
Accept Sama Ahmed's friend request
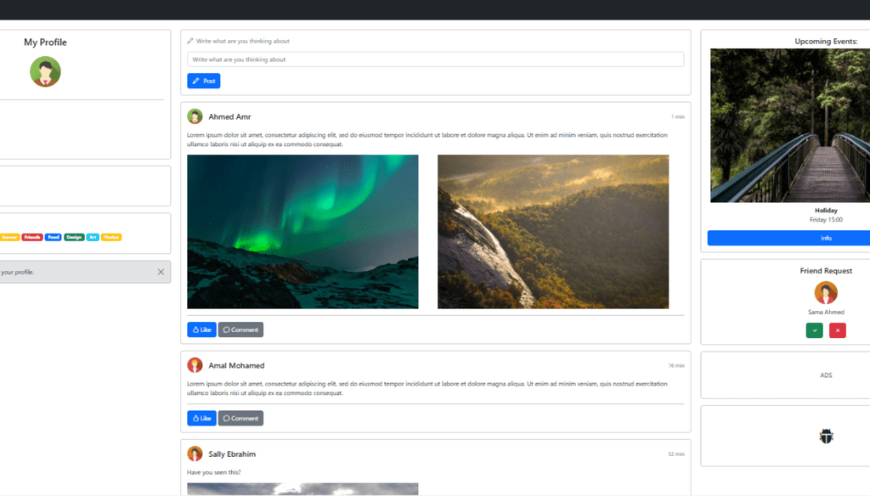815,330
